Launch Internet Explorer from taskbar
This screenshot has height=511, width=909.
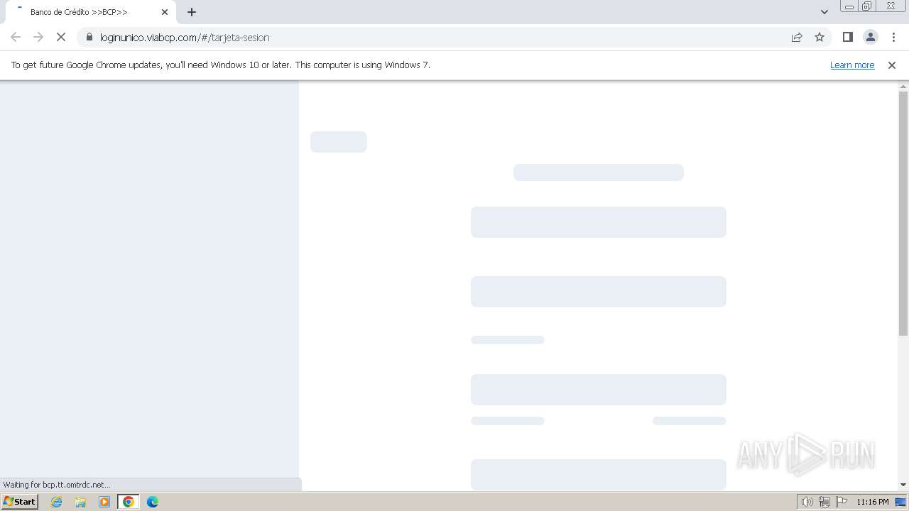pos(57,502)
